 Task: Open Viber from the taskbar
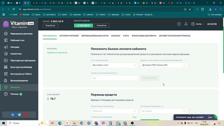pyautogui.click(x=104, y=123)
